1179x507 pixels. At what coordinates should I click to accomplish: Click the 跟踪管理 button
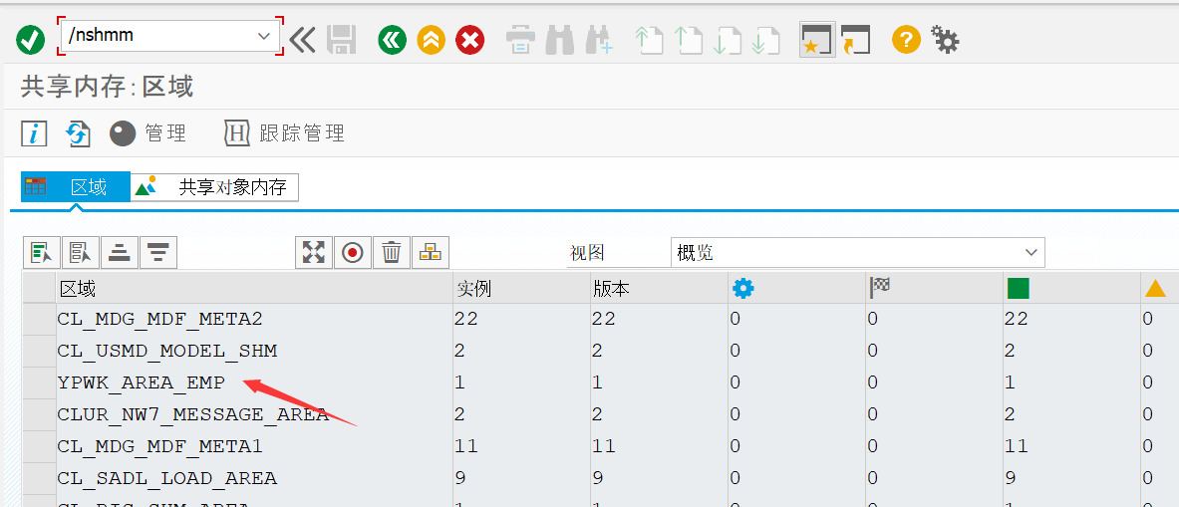coord(284,133)
